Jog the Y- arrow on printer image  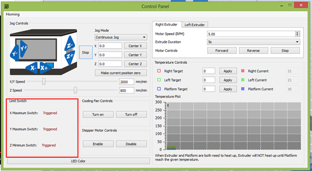point(14,53)
